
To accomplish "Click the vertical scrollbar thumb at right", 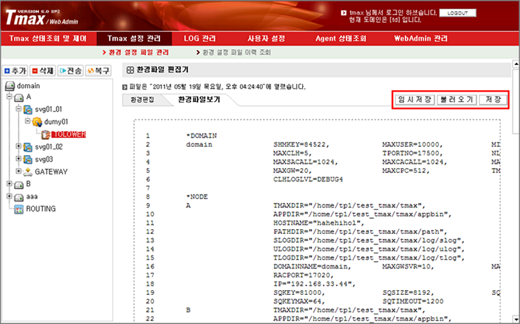I will (516, 101).
